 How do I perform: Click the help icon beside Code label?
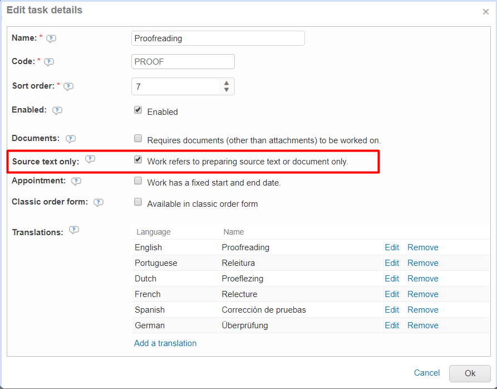click(49, 62)
